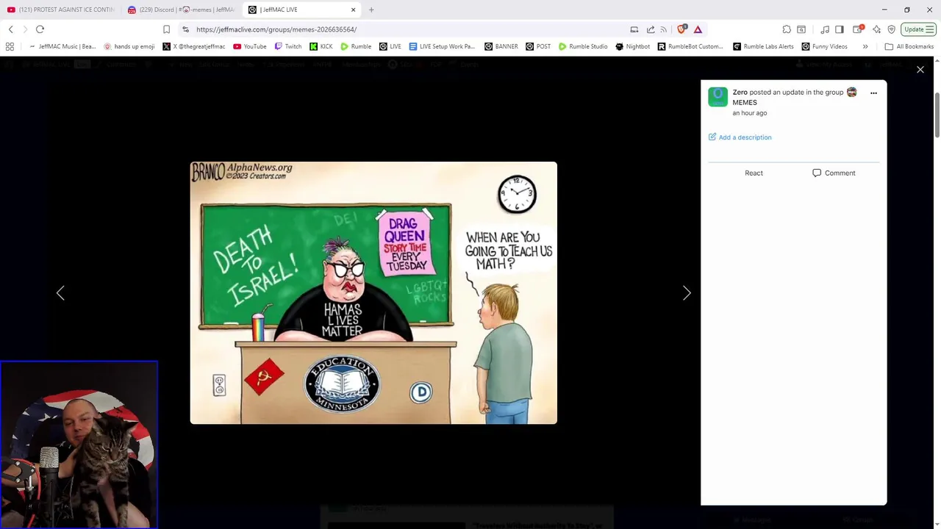Open Brave Shields lion icon
This screenshot has width=941, height=529.
[x=682, y=29]
